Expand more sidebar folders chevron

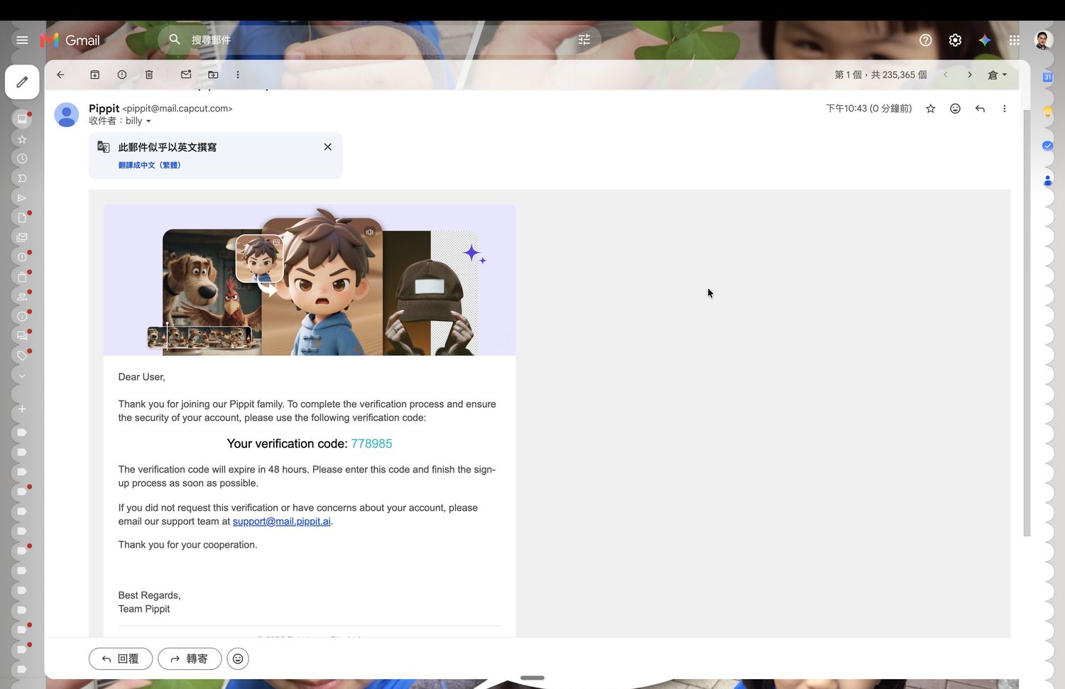(22, 376)
